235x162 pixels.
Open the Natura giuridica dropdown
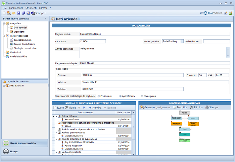click(182, 41)
